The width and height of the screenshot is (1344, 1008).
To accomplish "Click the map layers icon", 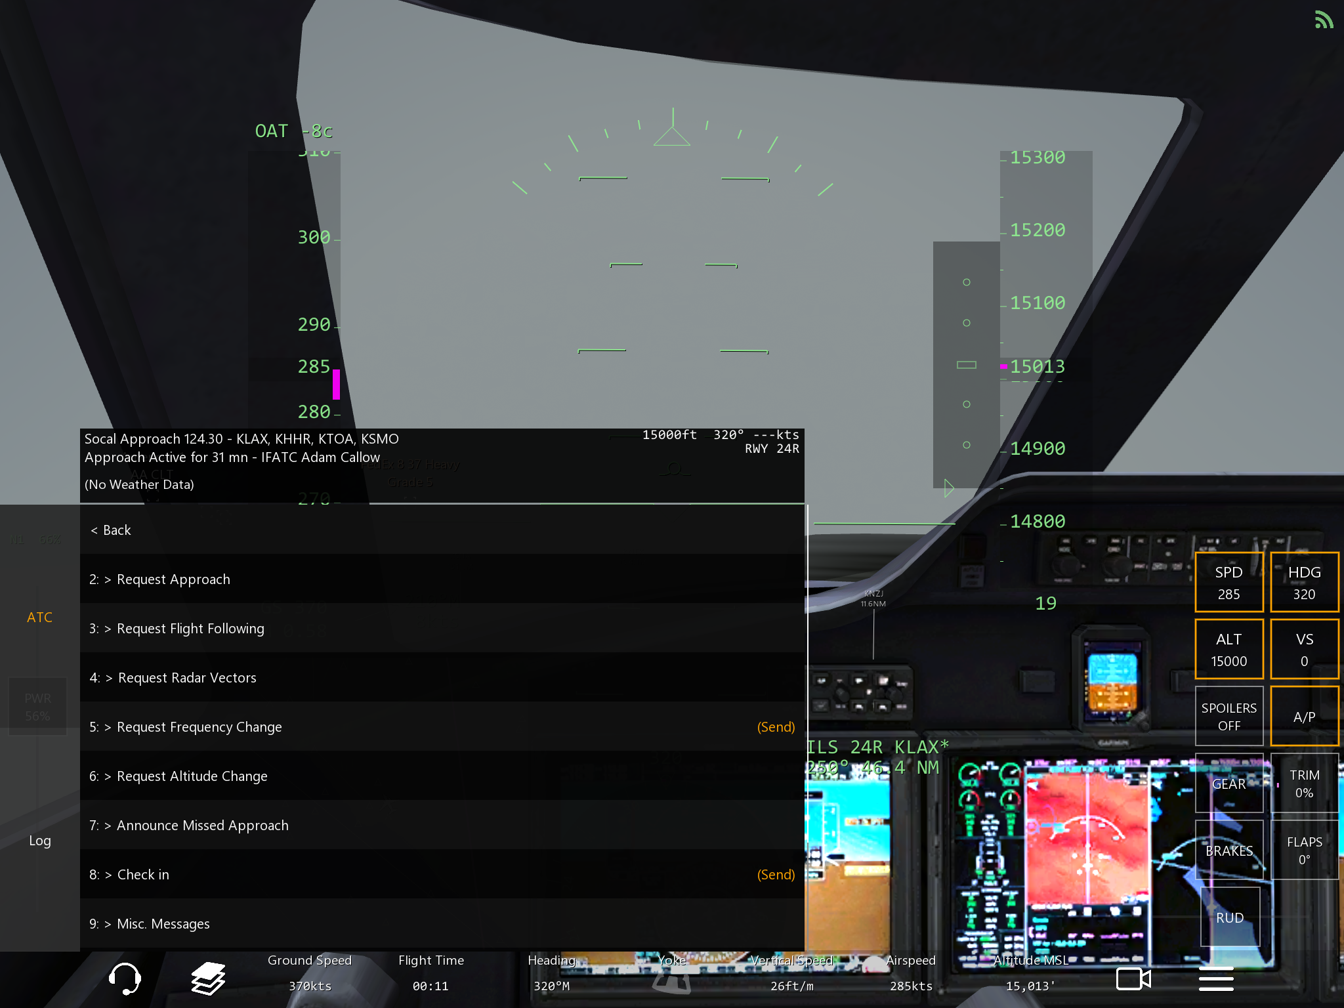I will tap(208, 978).
